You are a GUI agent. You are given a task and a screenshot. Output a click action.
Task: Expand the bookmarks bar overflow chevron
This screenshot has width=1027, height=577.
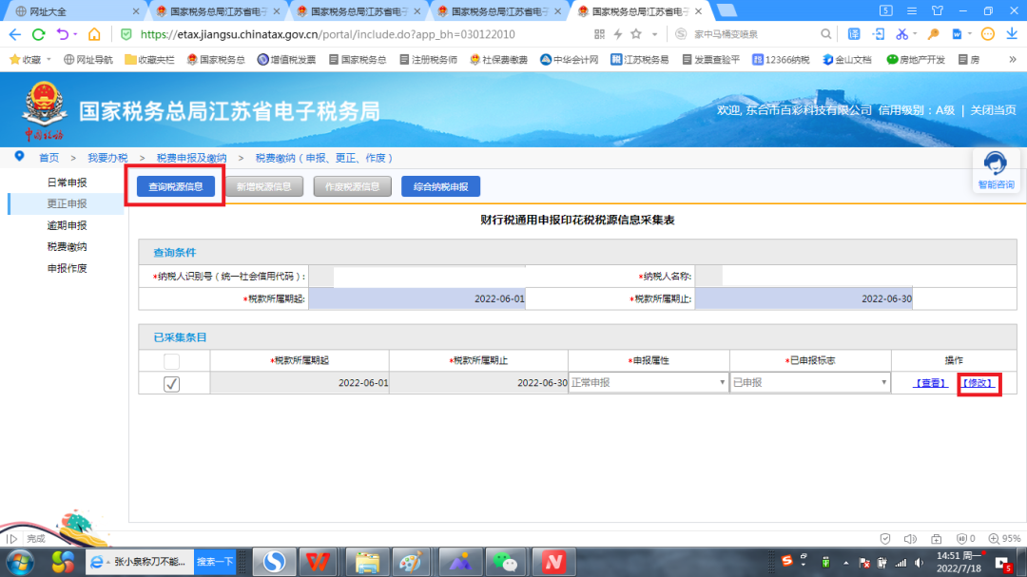[1013, 60]
